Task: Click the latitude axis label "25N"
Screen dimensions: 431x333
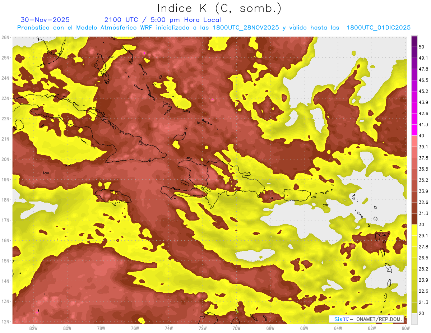Action: [5, 58]
